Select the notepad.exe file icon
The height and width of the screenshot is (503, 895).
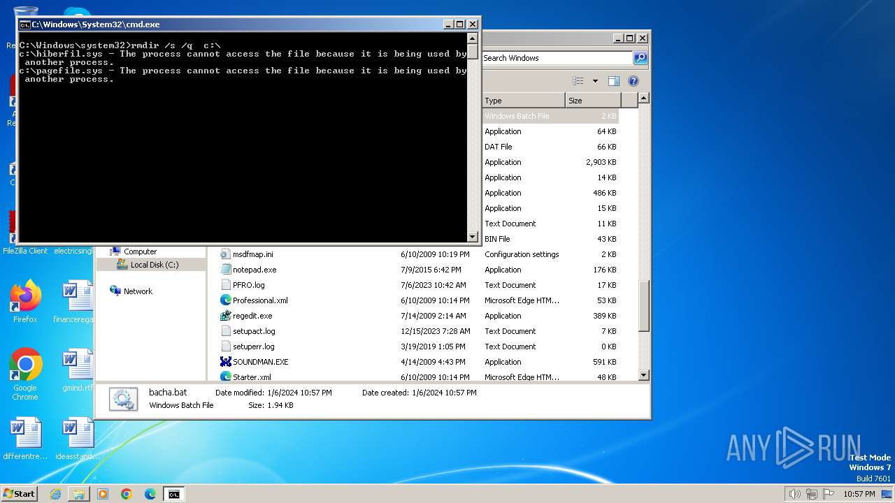point(225,270)
